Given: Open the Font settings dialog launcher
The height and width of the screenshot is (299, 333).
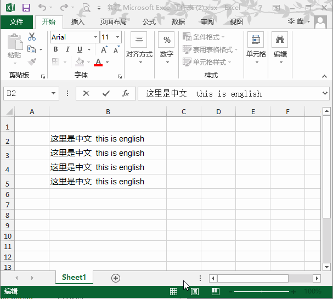Looking at the screenshot, I should click(x=120, y=76).
